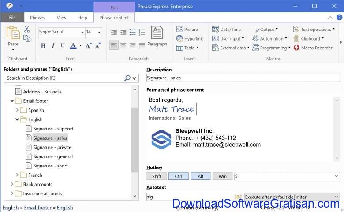
Task: Switch to the View tab
Action: [x=61, y=18]
